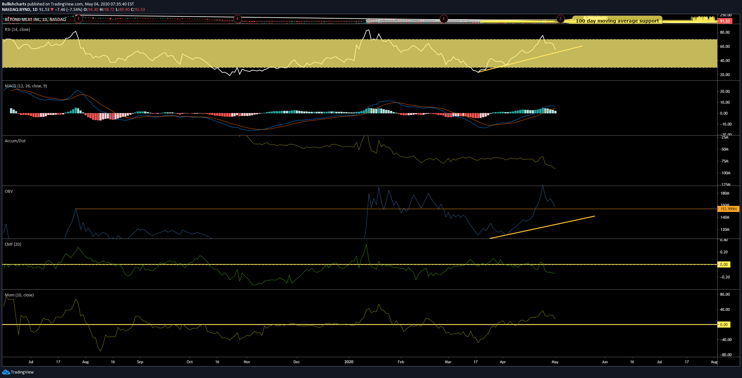
Task: Select the OBV indicator label
Action: 9,191
